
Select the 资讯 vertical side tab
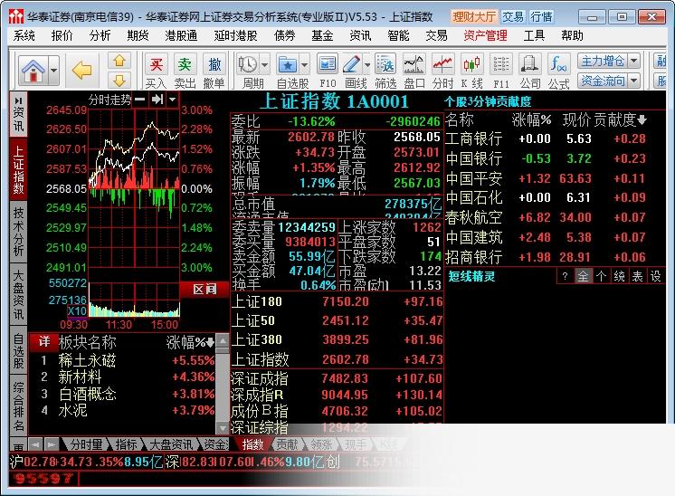pos(18,115)
